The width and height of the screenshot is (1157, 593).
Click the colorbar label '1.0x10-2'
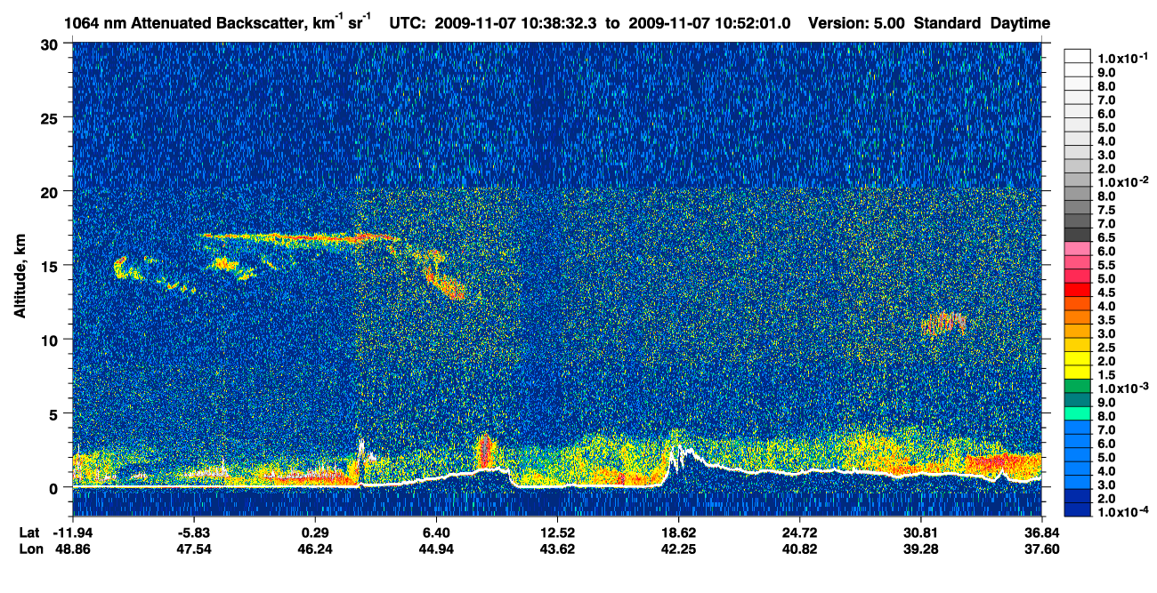pos(1123,182)
